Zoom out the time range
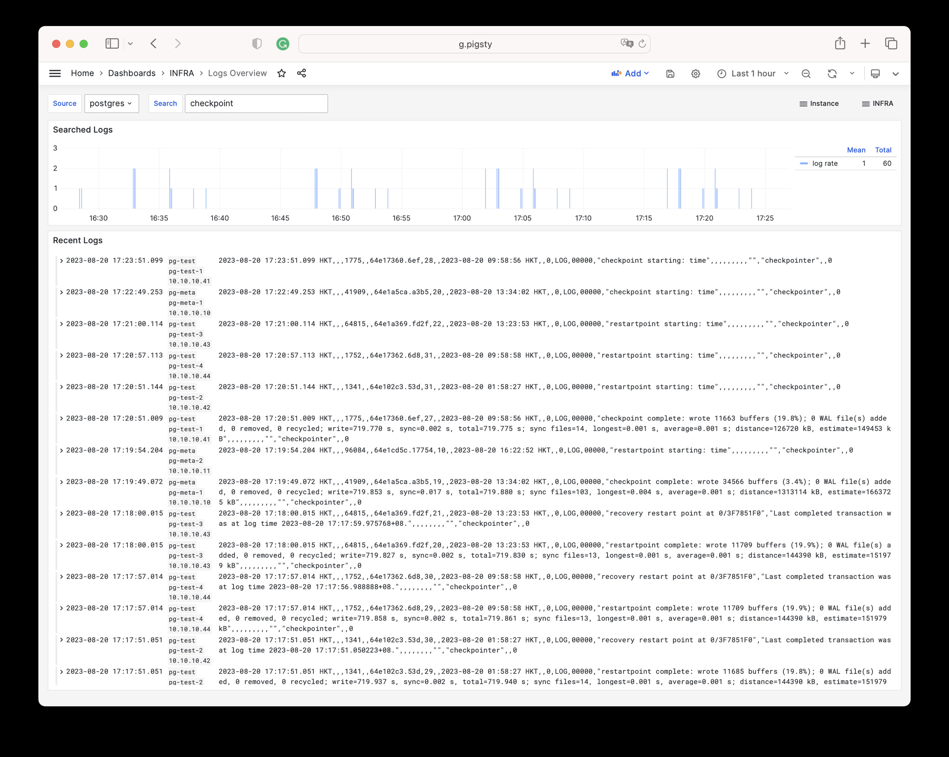949x757 pixels. pos(806,73)
